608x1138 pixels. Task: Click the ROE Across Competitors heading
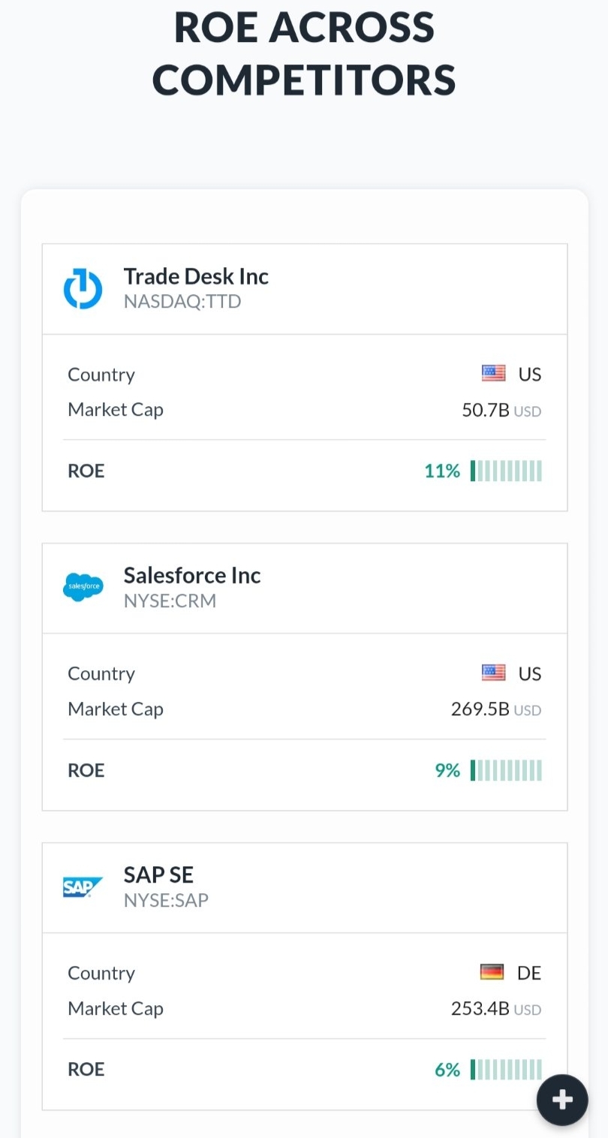tap(304, 53)
